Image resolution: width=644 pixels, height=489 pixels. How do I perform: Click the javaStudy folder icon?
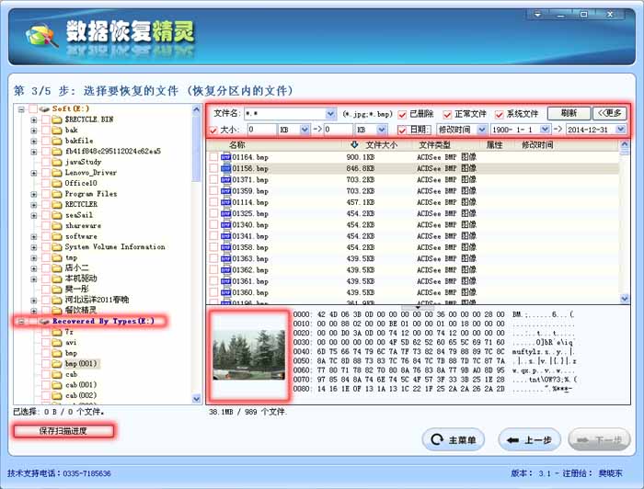point(57,162)
